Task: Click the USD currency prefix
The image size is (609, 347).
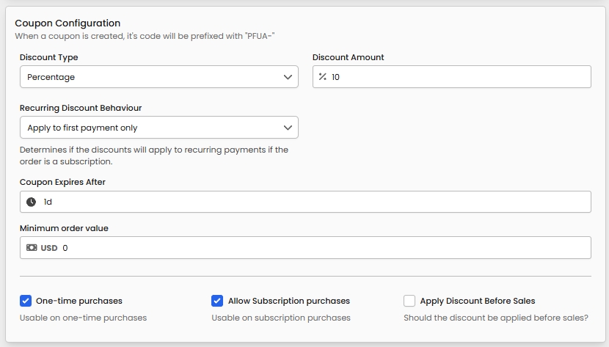Action: [49, 248]
